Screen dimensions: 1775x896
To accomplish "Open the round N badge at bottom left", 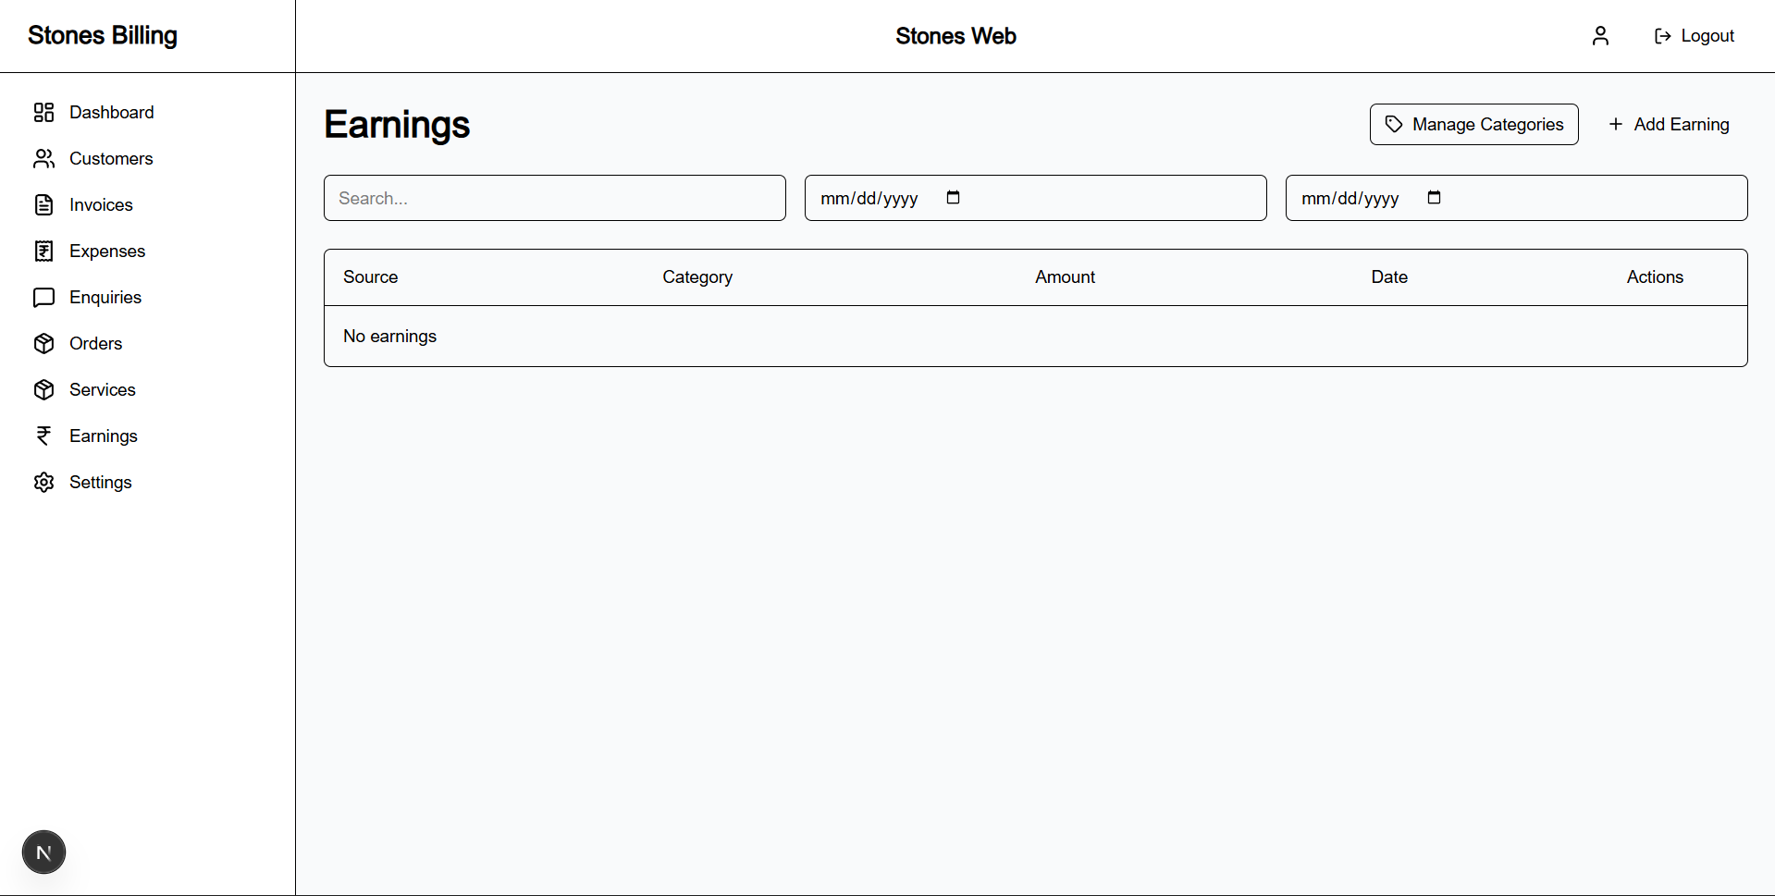I will (x=43, y=853).
